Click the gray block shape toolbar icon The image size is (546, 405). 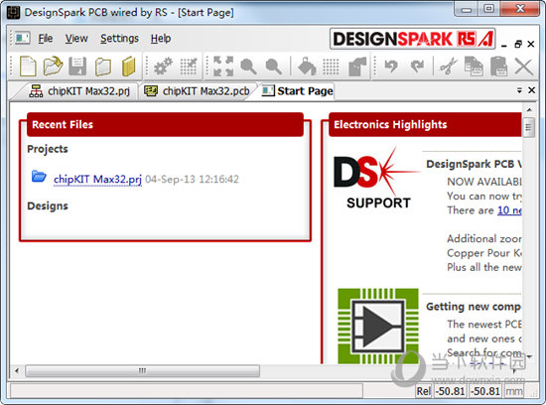point(357,67)
